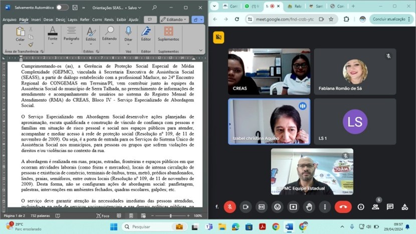Expand the Parágrafo dropdown group
The image size is (416, 234).
[71, 34]
